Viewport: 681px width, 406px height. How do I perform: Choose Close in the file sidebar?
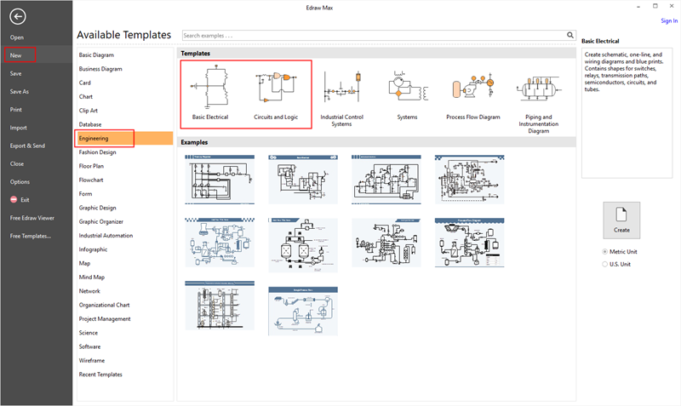(17, 164)
